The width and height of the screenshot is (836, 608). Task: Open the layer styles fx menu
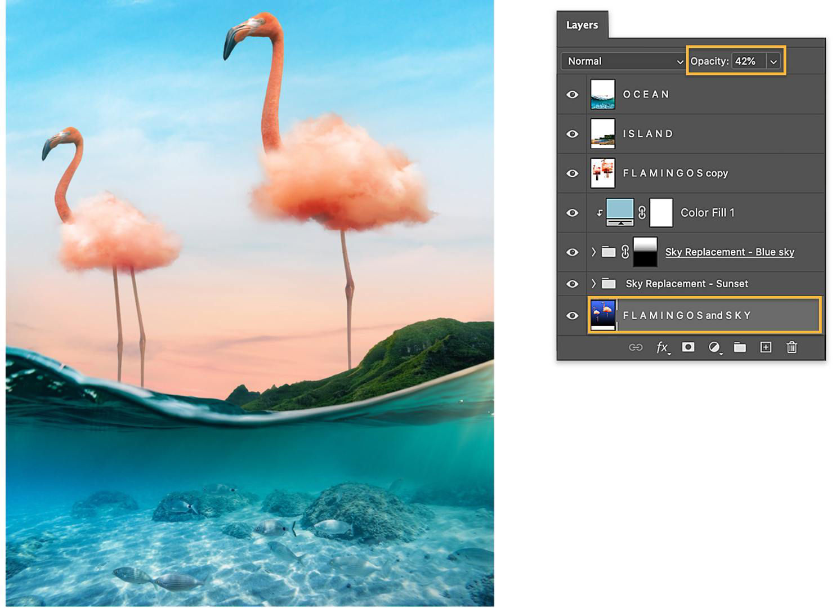click(x=662, y=347)
